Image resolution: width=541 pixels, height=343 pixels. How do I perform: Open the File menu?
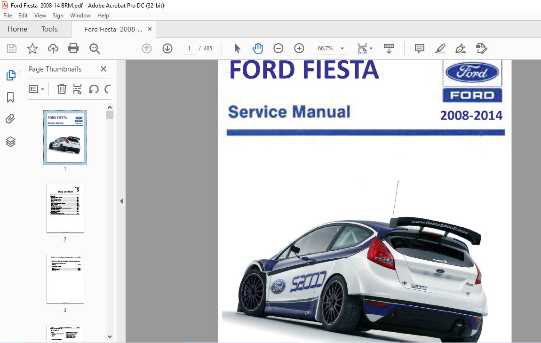click(8, 16)
